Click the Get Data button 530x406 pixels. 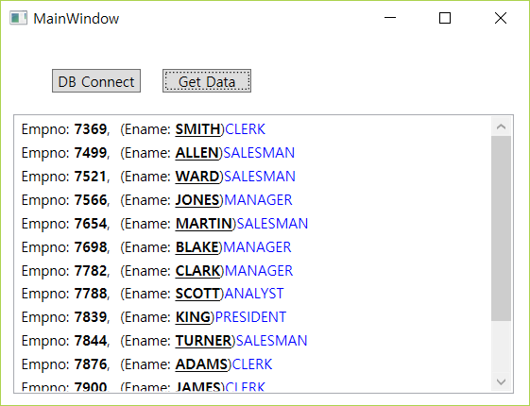point(207,80)
